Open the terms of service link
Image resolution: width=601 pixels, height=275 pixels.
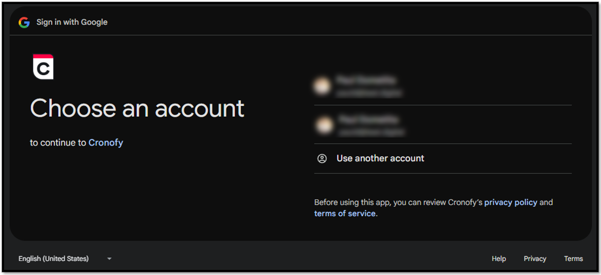click(x=344, y=214)
